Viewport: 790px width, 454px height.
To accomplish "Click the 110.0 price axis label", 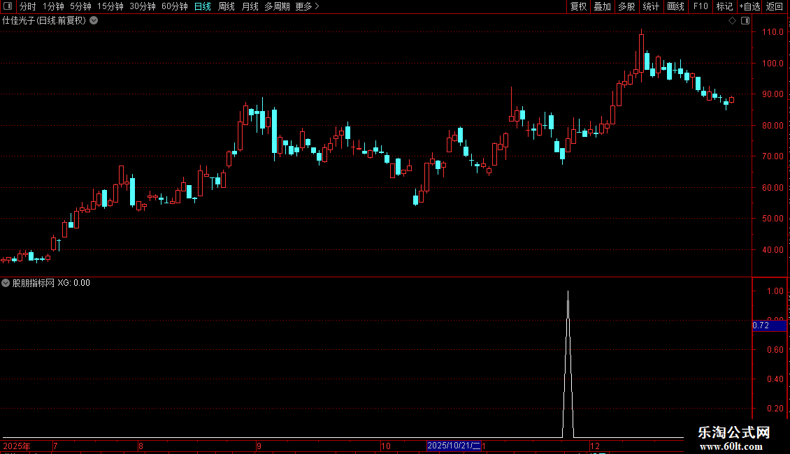I will [773, 31].
